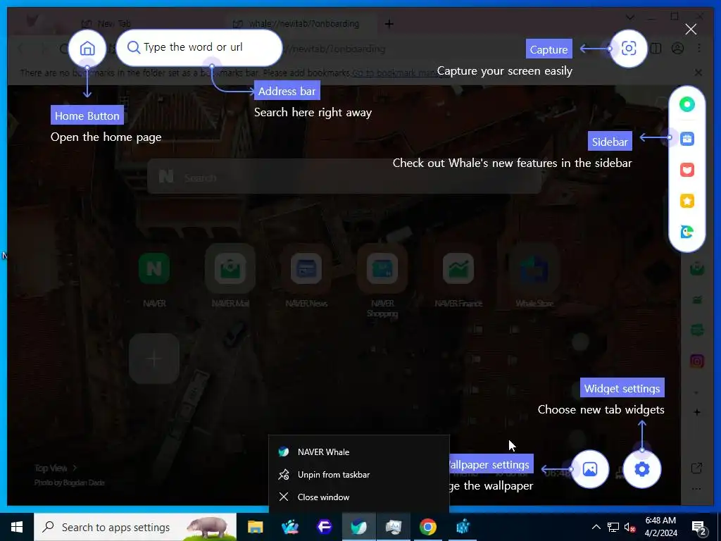This screenshot has width=721, height=541.
Task: Open the dimmed Whale Store shortcut tile
Action: [534, 268]
